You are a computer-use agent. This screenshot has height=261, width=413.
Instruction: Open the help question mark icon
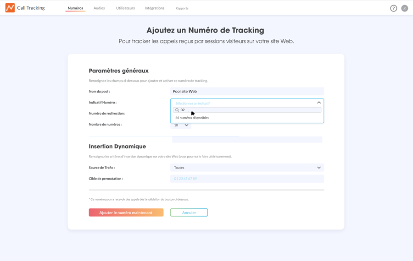[393, 8]
